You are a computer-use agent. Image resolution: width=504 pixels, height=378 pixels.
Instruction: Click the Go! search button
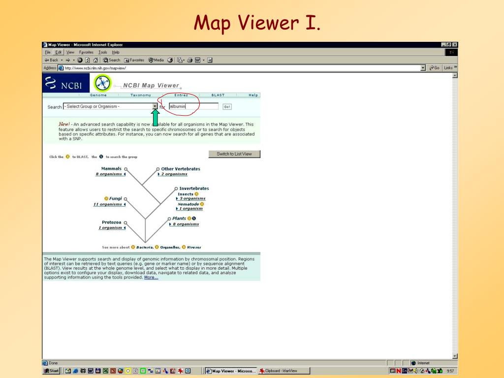[x=227, y=107]
